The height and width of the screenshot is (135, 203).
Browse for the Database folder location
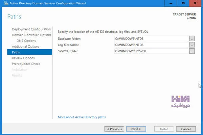[x=192, y=38]
